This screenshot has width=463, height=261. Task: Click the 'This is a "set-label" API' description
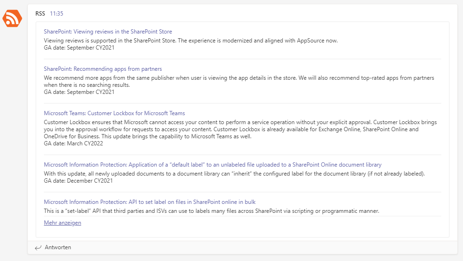click(x=211, y=211)
